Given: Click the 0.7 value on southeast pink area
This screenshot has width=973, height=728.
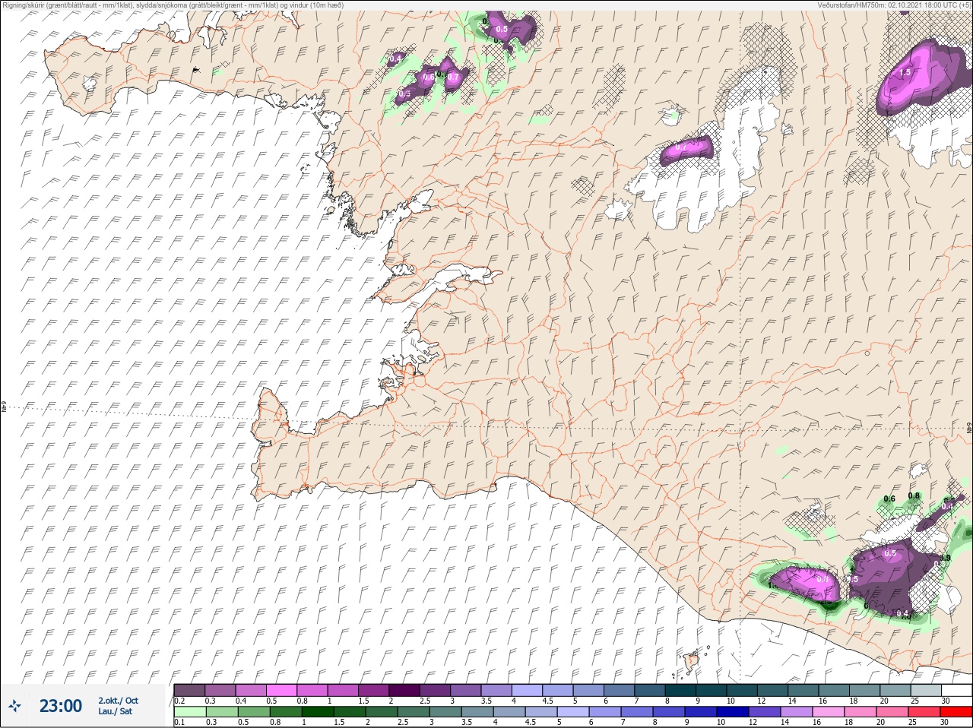Looking at the screenshot, I should coord(822,579).
